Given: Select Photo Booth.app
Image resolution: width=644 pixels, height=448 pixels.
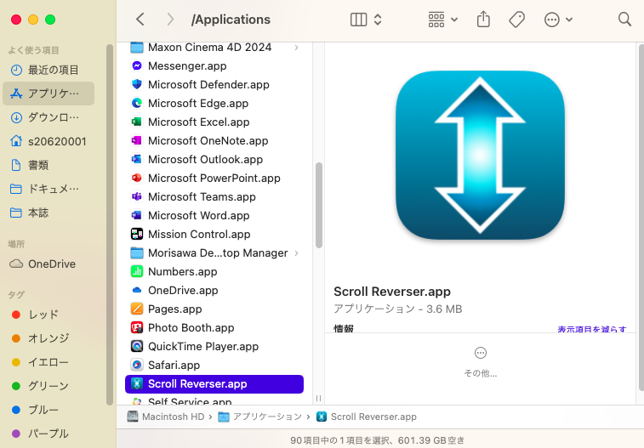Looking at the screenshot, I should (x=214, y=328).
